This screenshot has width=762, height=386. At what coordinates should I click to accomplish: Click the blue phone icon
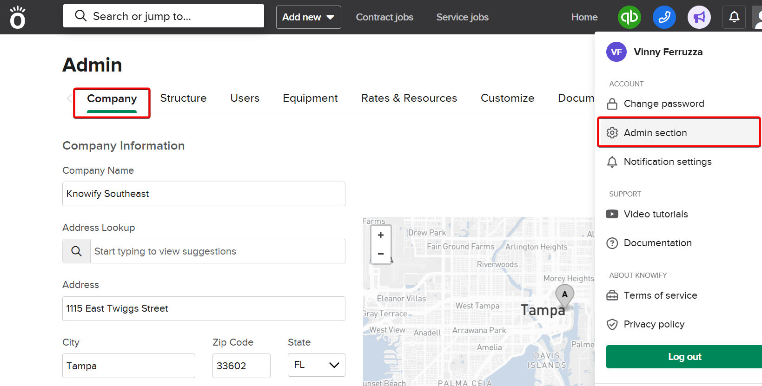[x=664, y=17]
